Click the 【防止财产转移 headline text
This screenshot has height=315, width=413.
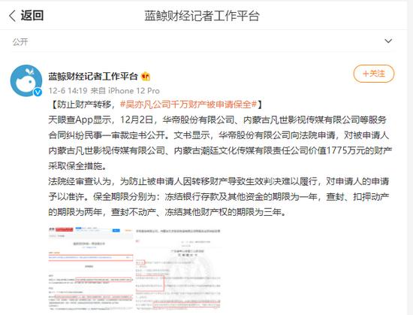tap(83, 104)
